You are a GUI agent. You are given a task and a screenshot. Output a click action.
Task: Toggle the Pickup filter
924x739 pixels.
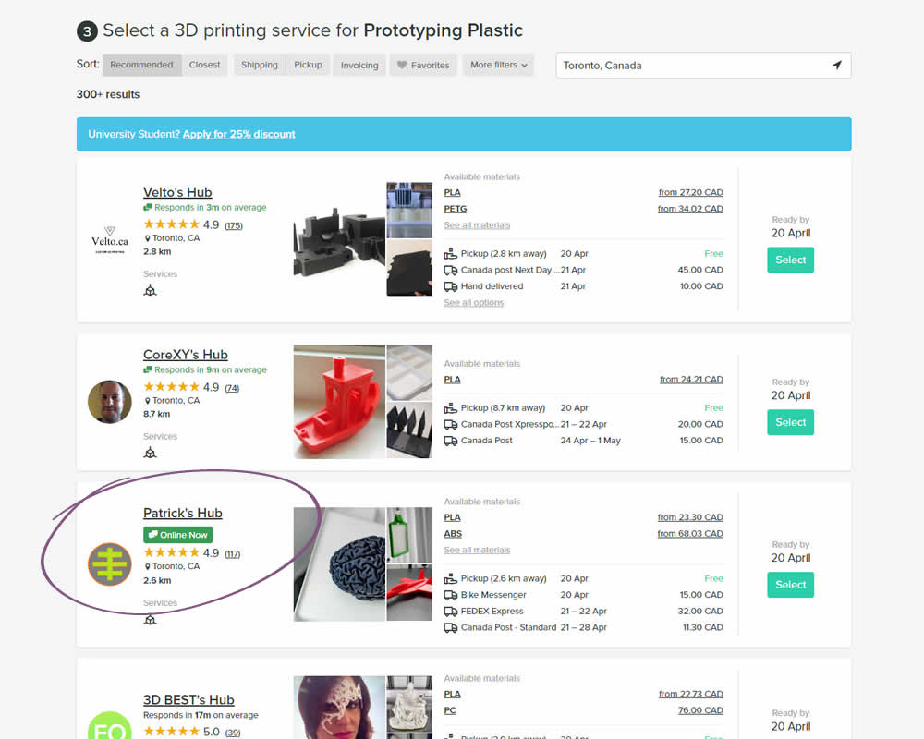coord(308,65)
